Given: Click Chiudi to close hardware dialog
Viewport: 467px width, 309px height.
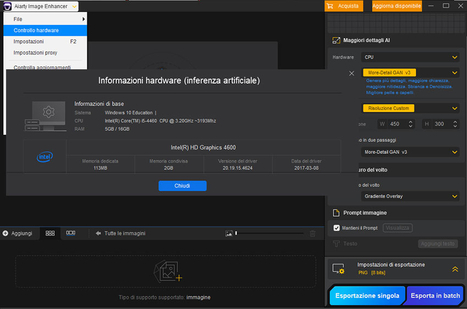Looking at the screenshot, I should coord(182,186).
